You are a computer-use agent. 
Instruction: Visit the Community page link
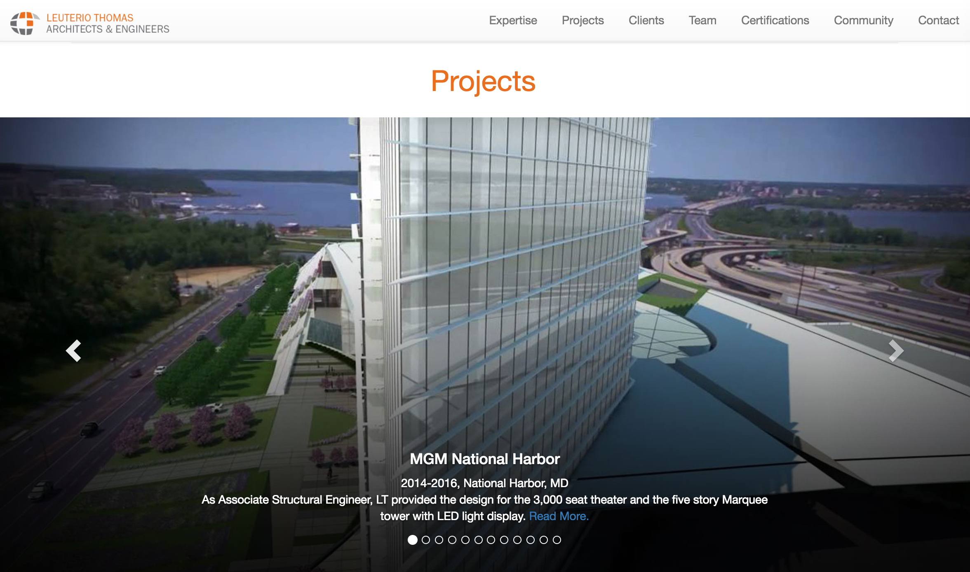pos(863,21)
